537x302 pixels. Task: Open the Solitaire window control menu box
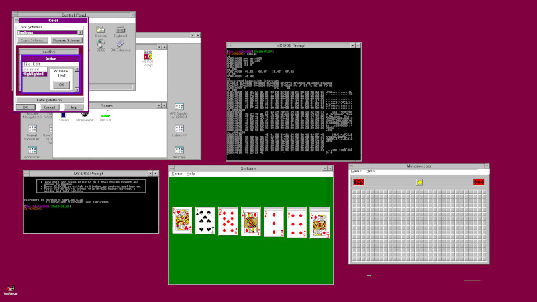coord(172,168)
